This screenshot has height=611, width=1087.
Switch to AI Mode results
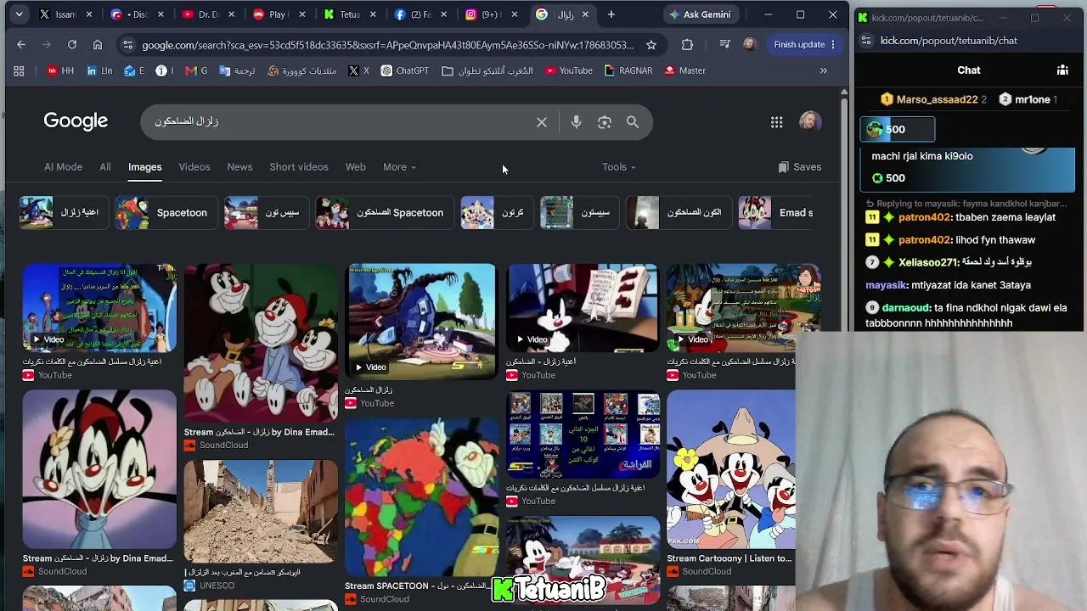[x=63, y=167]
